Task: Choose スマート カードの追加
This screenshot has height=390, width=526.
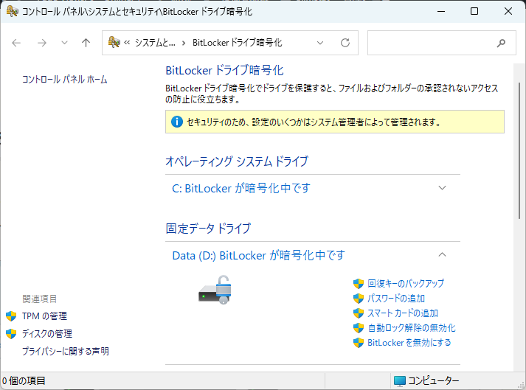Action: pyautogui.click(x=402, y=313)
